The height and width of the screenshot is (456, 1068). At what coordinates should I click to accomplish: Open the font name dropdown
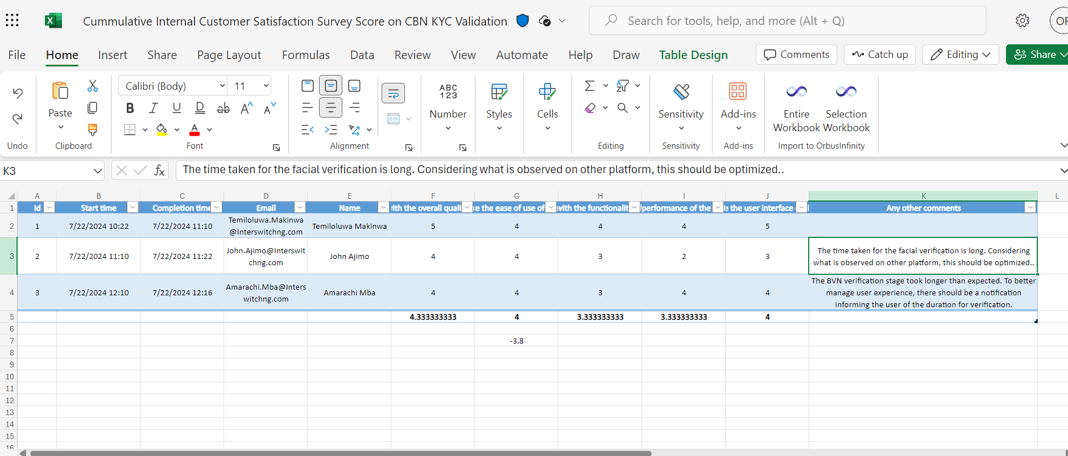tap(222, 86)
